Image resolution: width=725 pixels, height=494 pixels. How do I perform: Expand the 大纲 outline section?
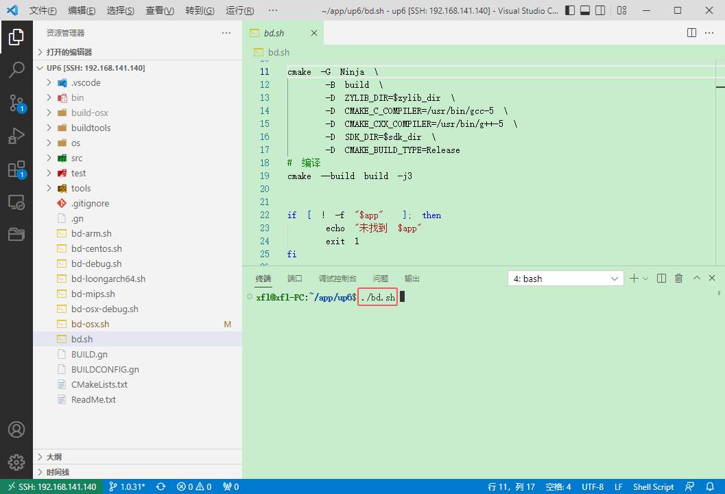pos(54,457)
